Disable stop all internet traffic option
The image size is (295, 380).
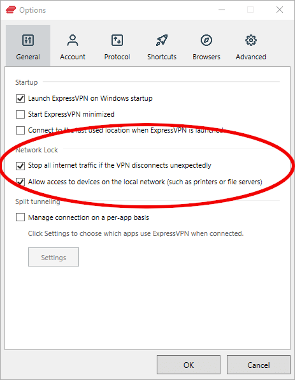(20, 166)
